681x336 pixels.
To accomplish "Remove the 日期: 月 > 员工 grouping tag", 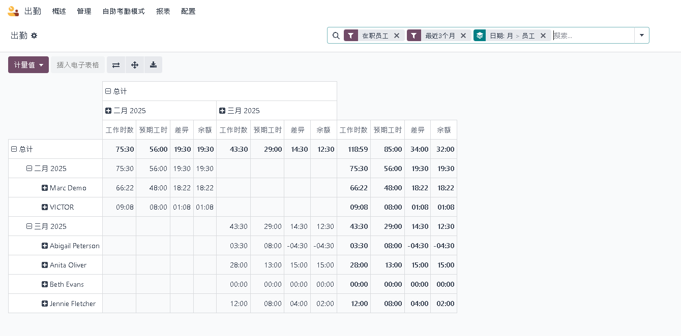I will 543,36.
